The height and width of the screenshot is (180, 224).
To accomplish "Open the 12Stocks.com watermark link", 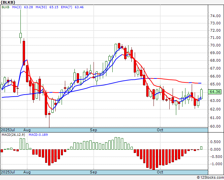I will tap(210, 177).
